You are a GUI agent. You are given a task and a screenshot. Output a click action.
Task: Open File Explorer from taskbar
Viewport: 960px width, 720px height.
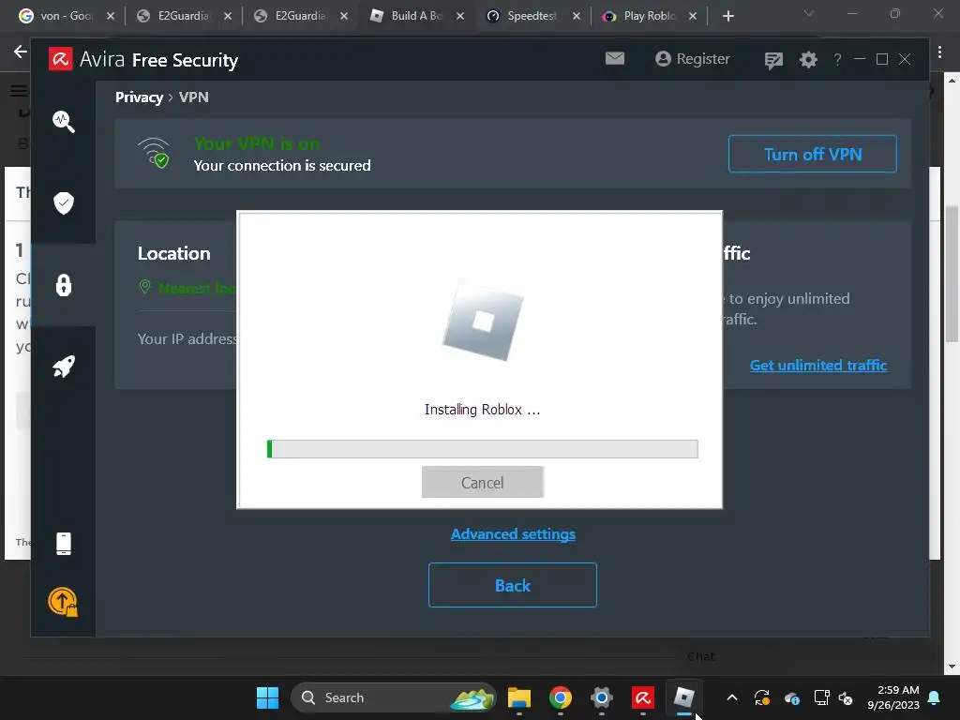518,697
